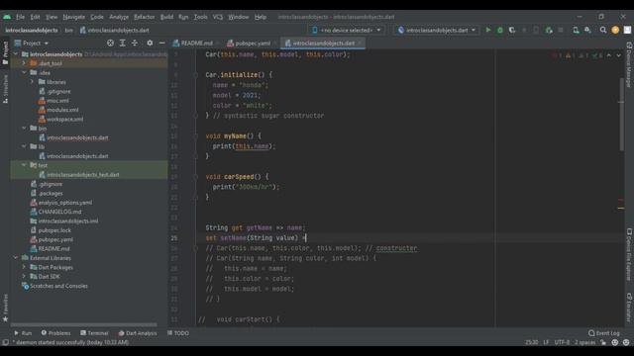
Task: Click the LF line separator status entry
Action: 546,342
